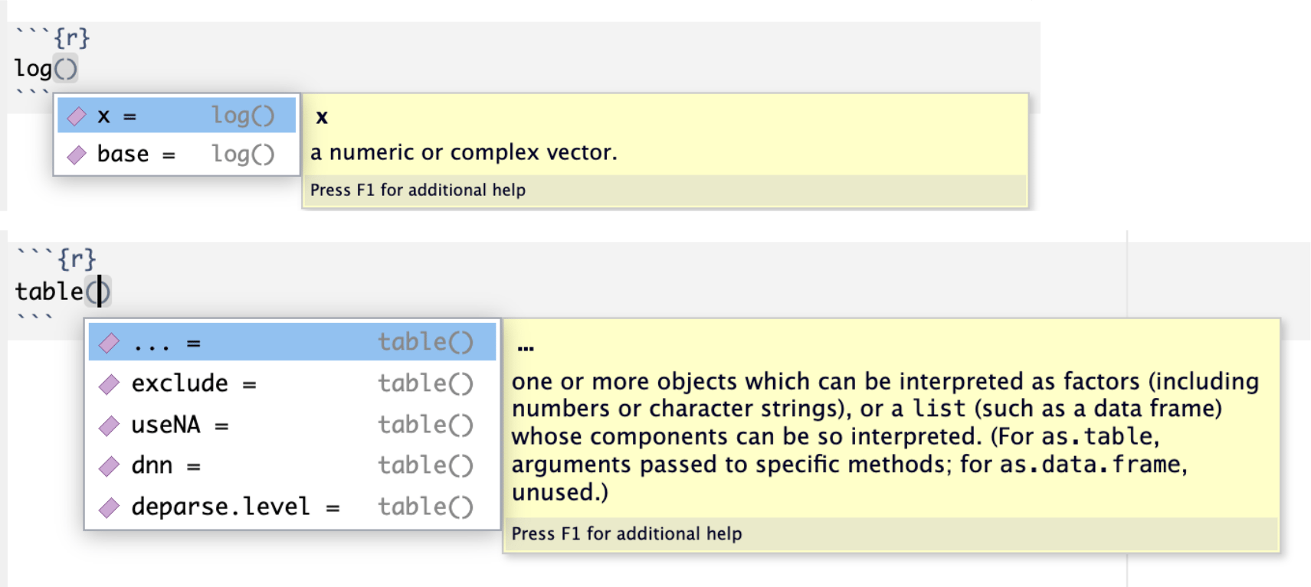The image size is (1311, 587).
Task: Click Press F1 help text in log tooltip
Action: [x=418, y=190]
